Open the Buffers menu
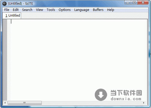The width and height of the screenshot is (151, 108). [98, 10]
